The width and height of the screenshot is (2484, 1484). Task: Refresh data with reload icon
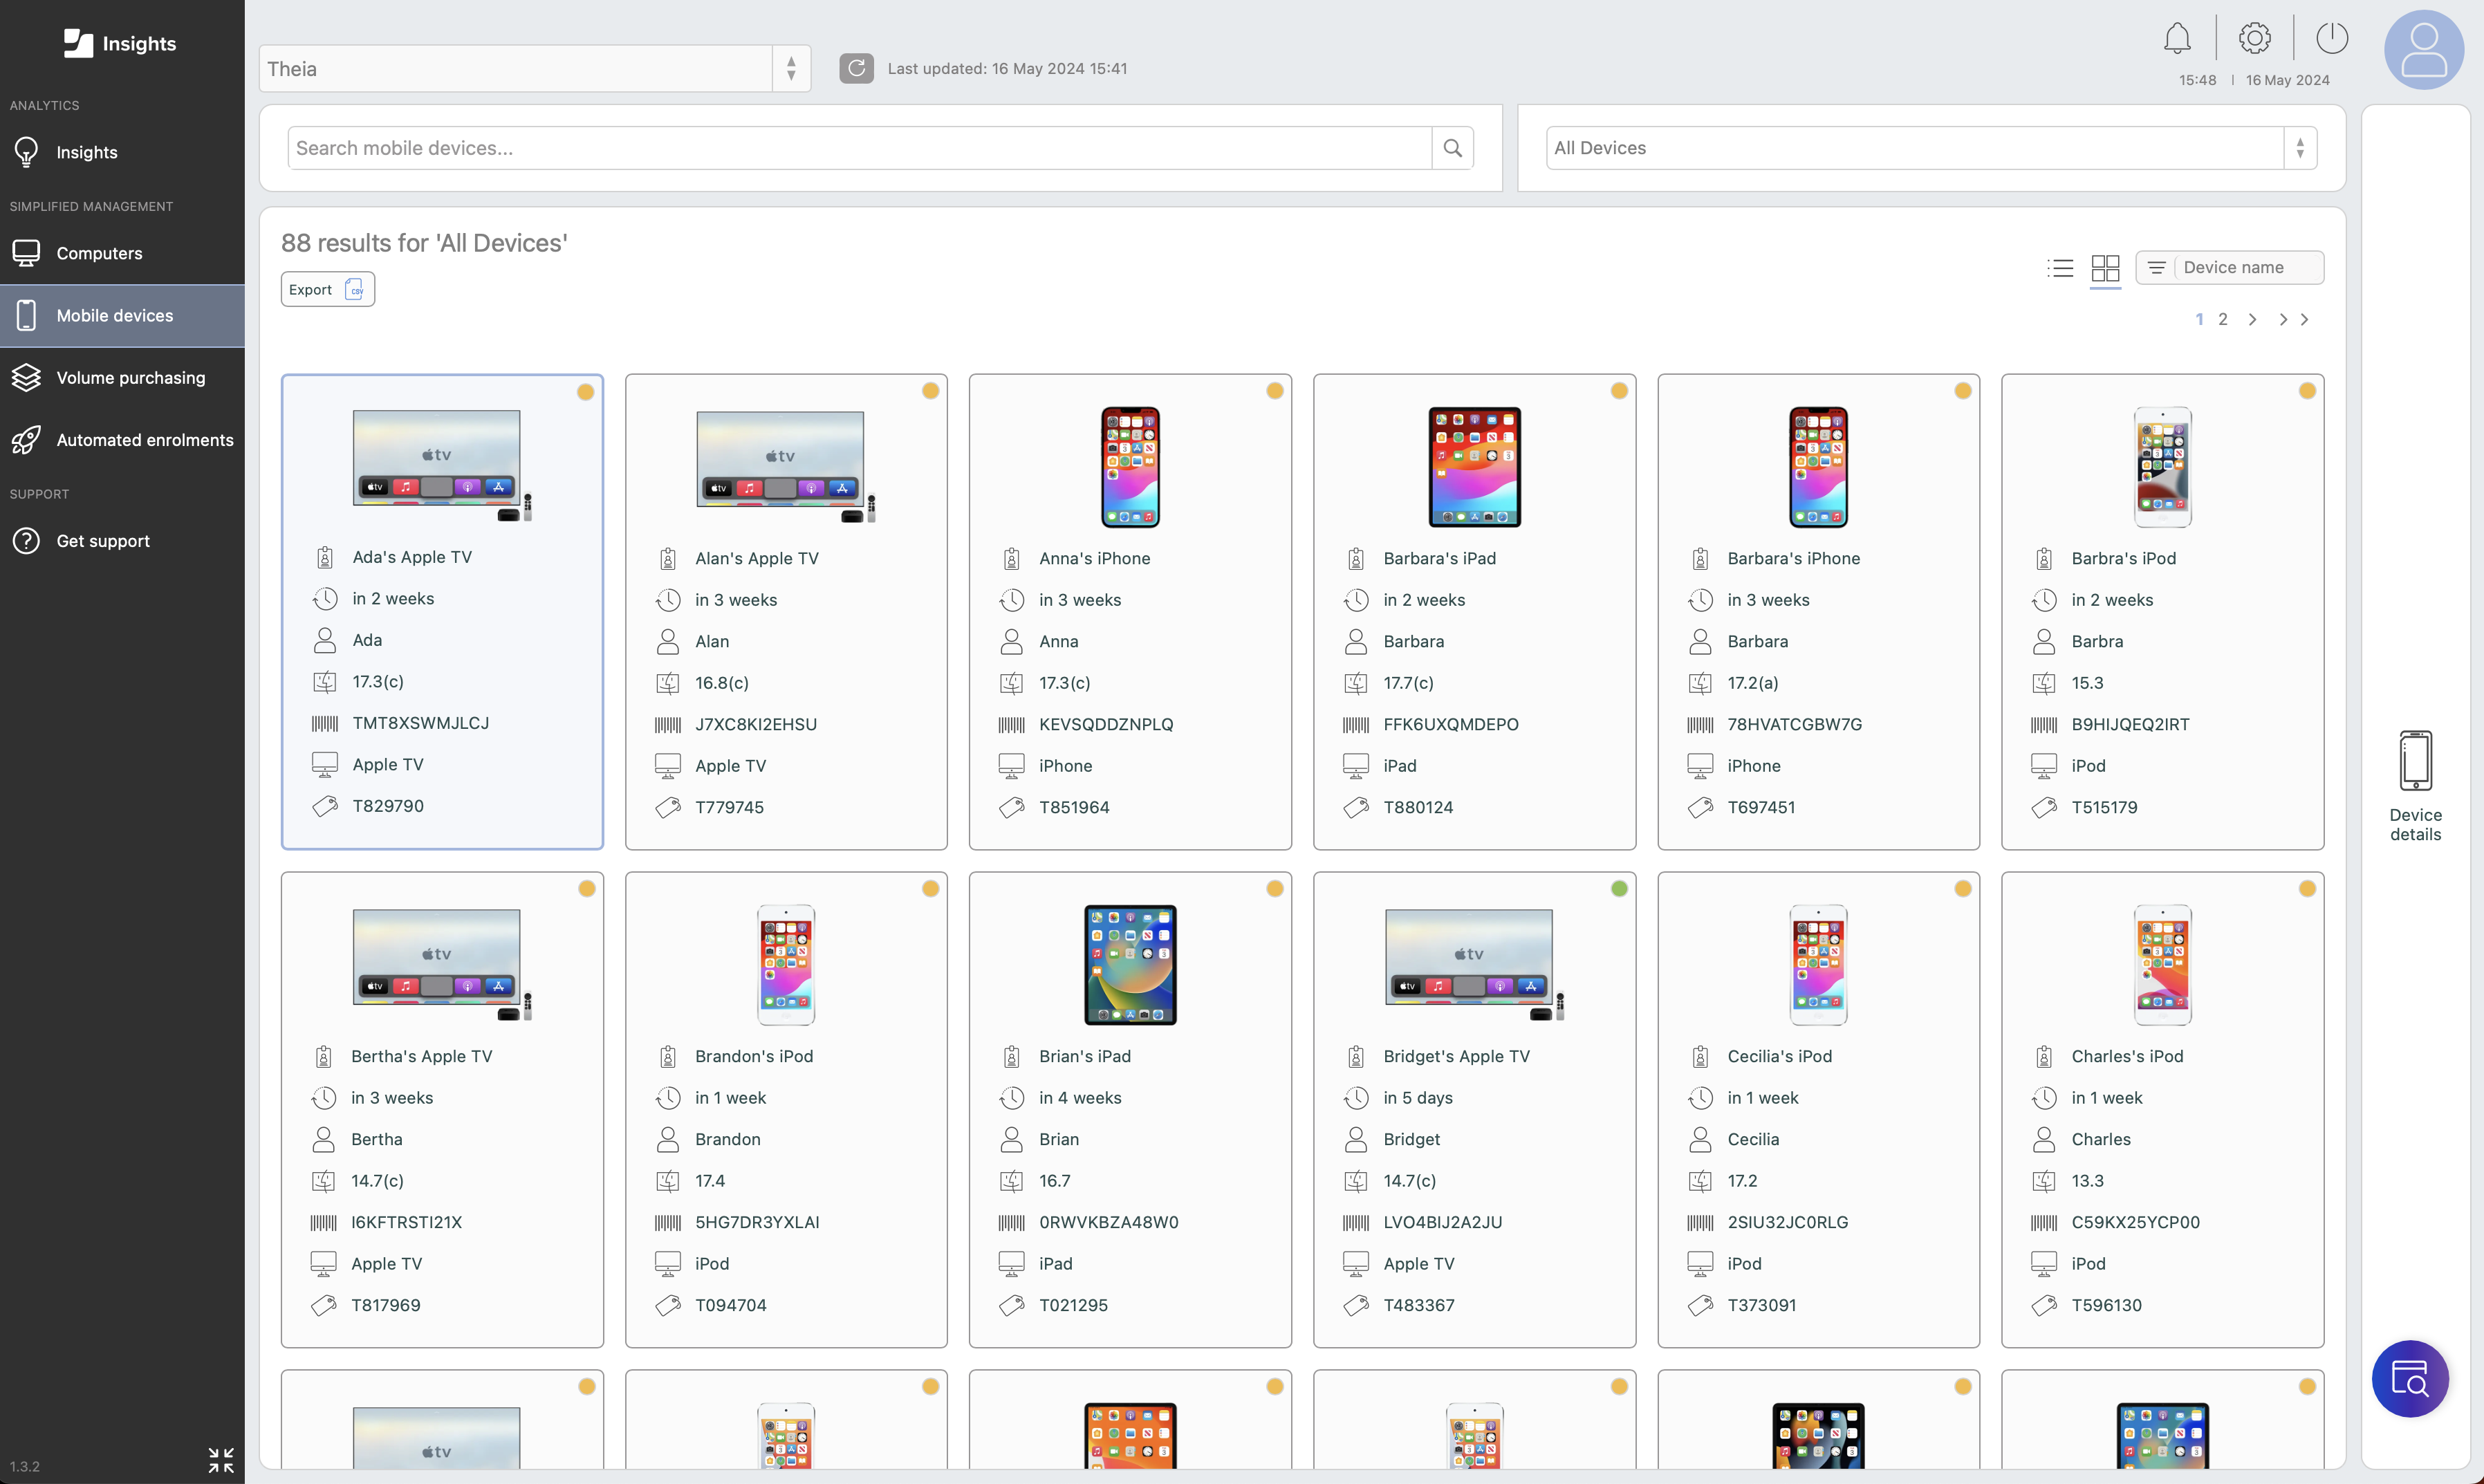point(856,68)
